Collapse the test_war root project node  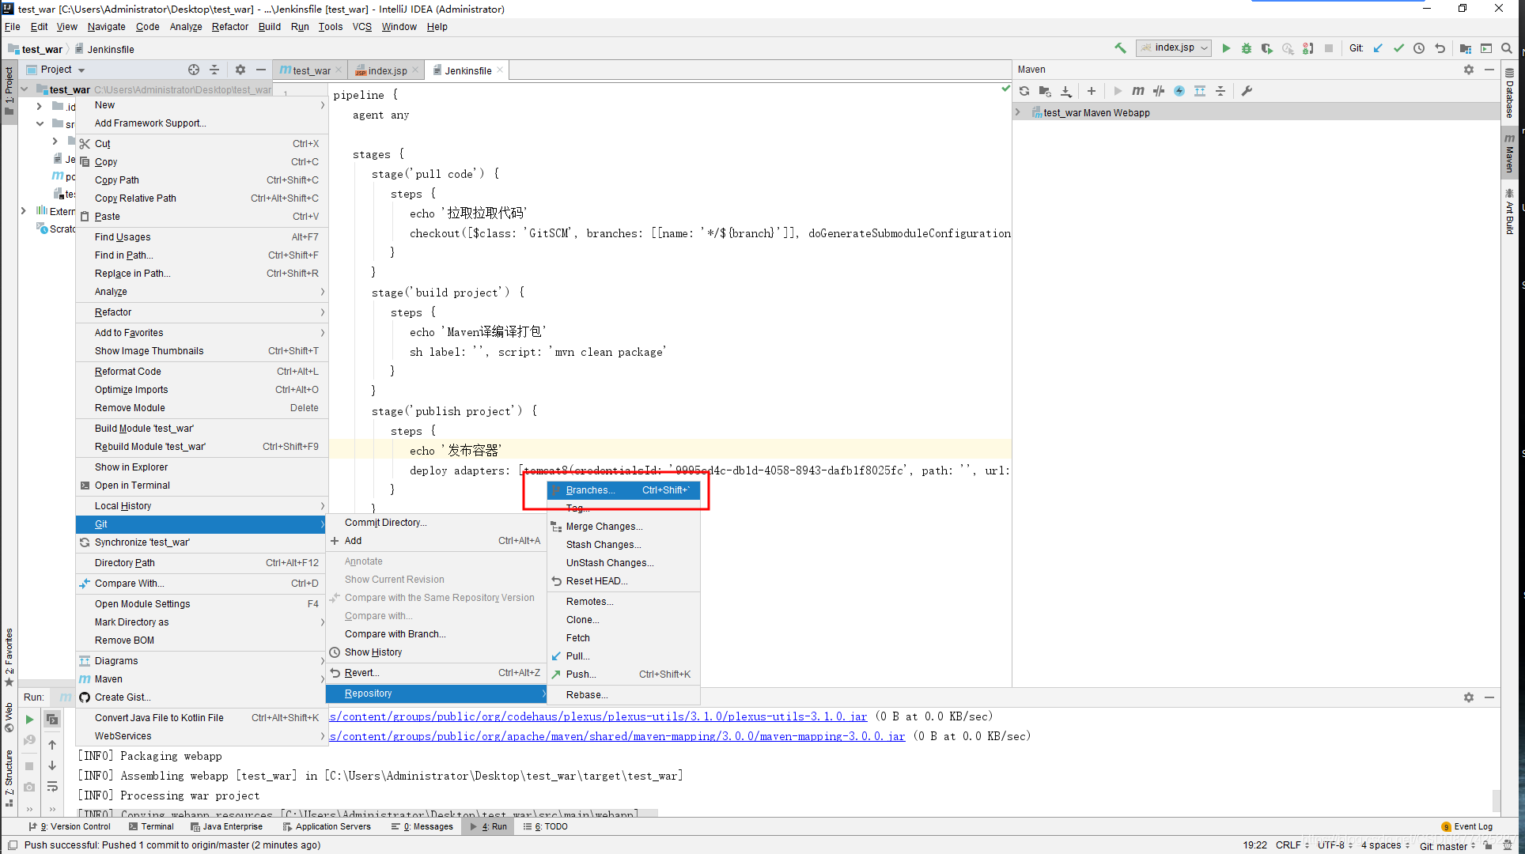click(25, 89)
